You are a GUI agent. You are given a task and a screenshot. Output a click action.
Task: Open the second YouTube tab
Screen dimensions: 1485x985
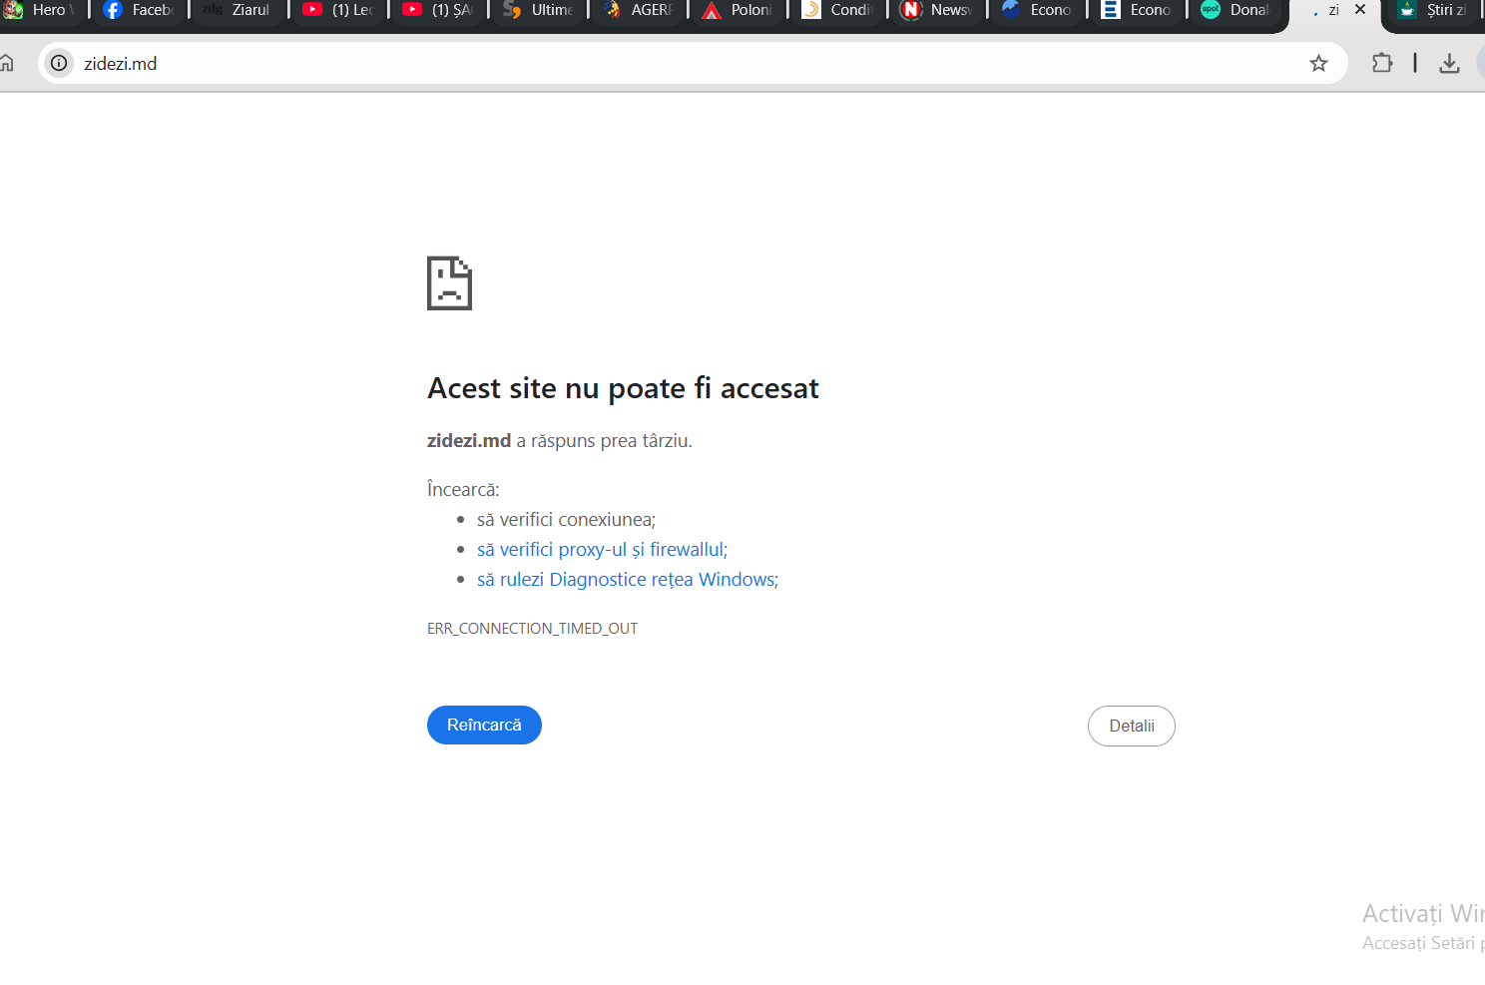pos(438,10)
